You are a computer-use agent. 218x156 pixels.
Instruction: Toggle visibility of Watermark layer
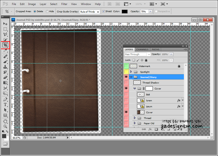[x=126, y=66]
